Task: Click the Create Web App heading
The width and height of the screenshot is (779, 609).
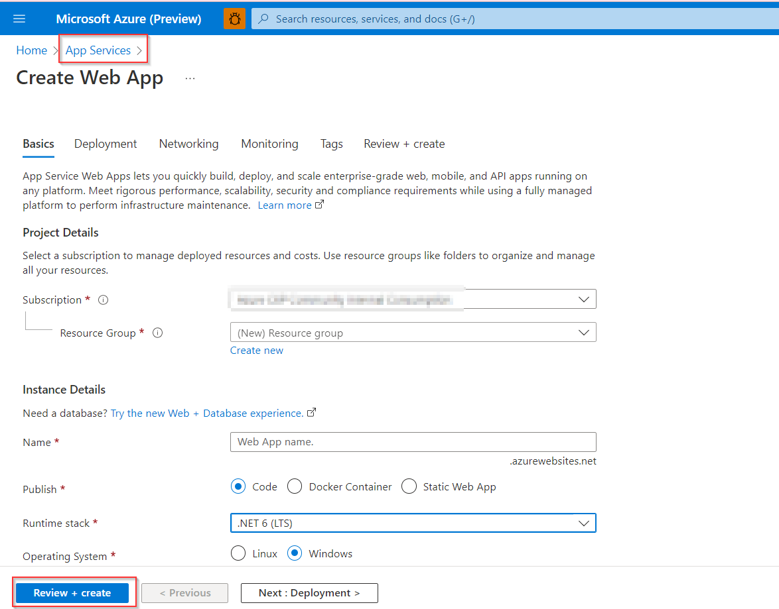Action: click(x=90, y=78)
